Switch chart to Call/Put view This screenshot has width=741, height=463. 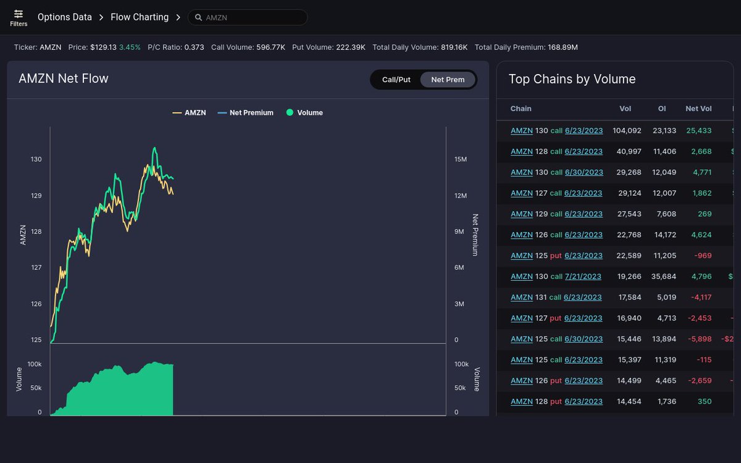pos(396,80)
